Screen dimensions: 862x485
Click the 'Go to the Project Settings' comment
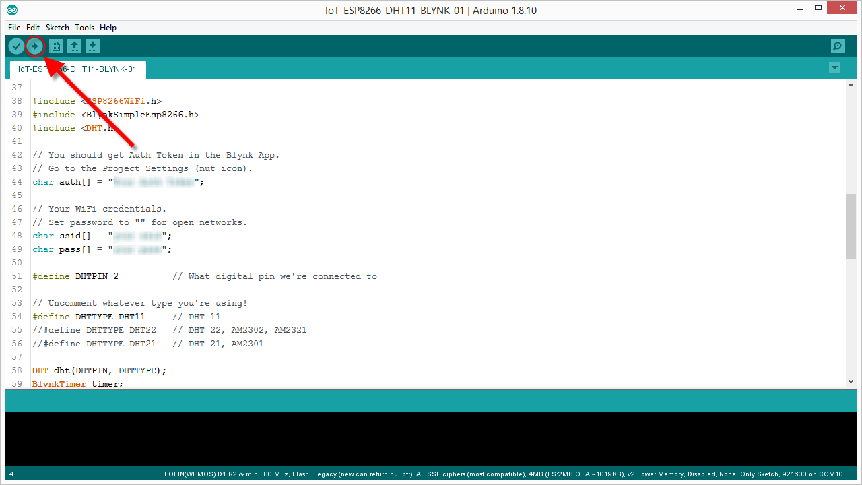tap(143, 168)
